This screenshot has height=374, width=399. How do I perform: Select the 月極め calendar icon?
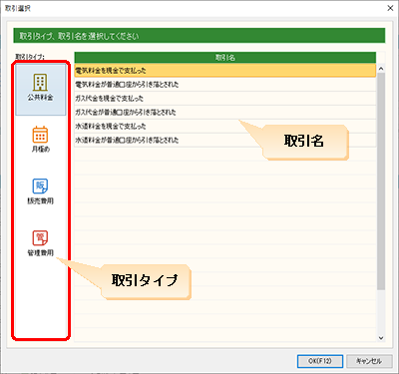(x=40, y=140)
